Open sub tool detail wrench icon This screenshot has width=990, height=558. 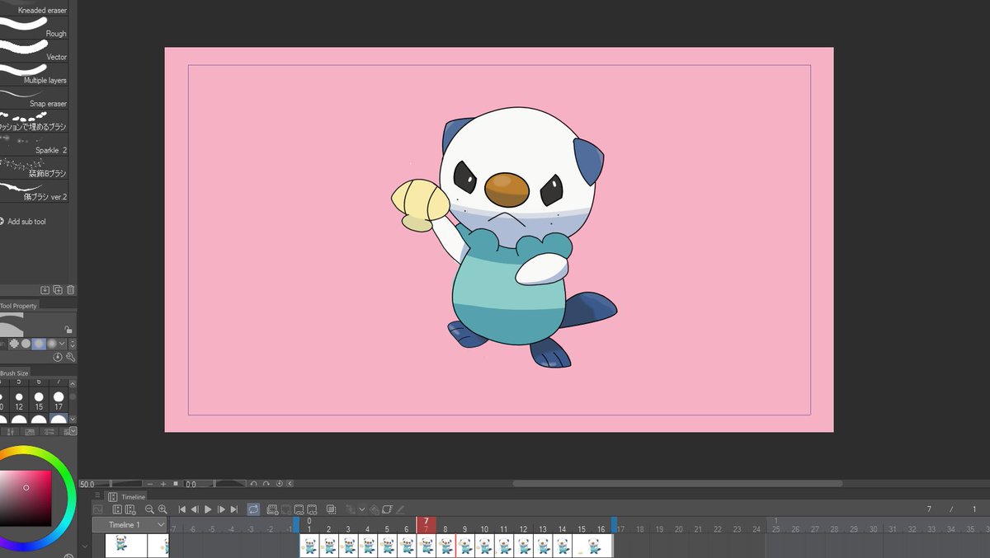tap(70, 357)
